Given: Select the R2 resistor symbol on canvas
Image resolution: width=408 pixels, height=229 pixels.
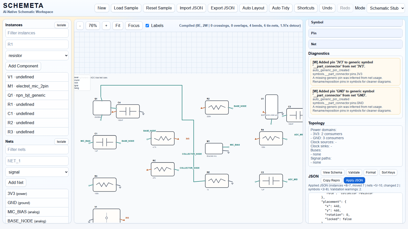Looking at the screenshot, I should pos(217,107).
